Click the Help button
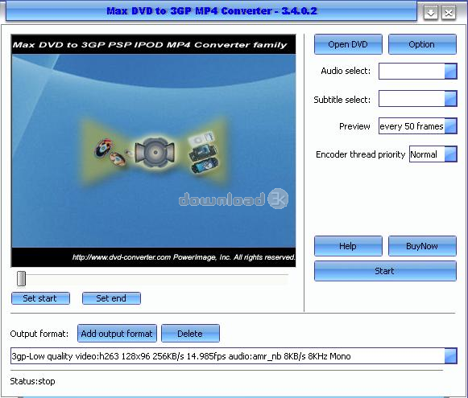The width and height of the screenshot is (468, 398). click(348, 246)
